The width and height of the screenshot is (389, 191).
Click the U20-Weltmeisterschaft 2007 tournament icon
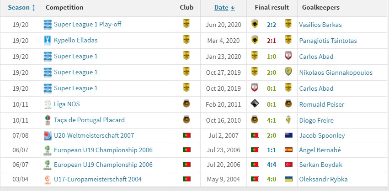coord(48,136)
